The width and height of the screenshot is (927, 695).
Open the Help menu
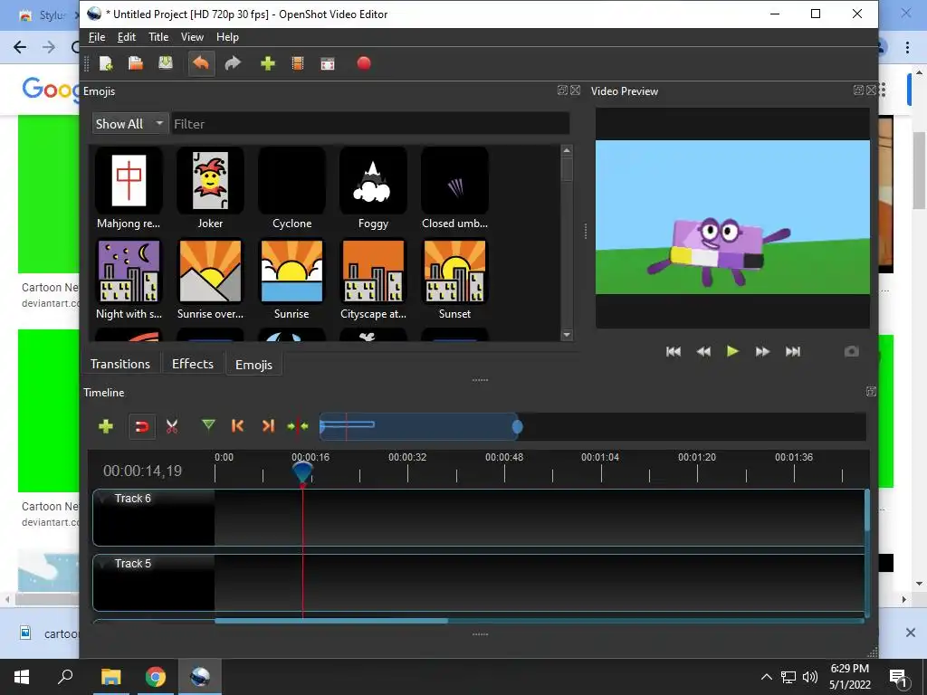point(227,36)
